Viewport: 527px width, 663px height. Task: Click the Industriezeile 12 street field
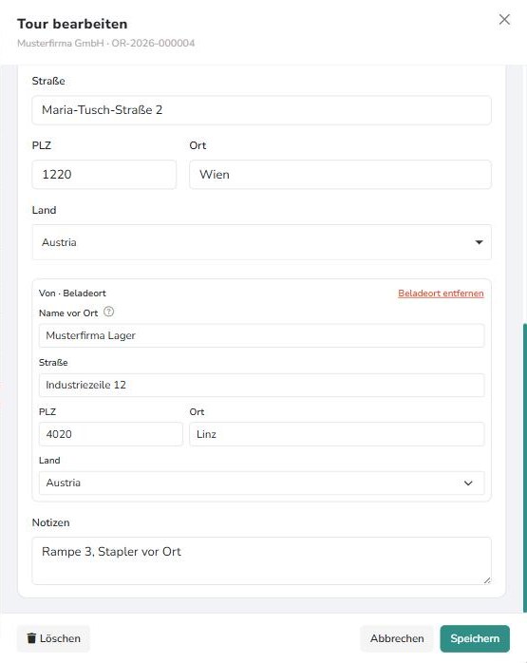click(261, 385)
